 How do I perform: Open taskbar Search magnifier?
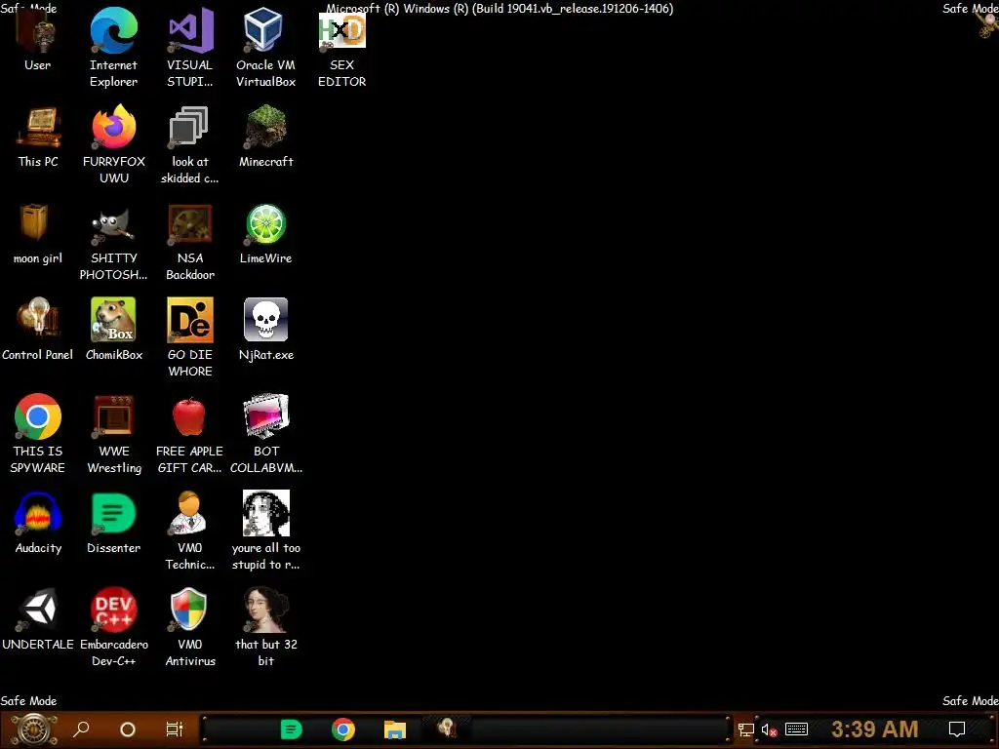pos(81,729)
